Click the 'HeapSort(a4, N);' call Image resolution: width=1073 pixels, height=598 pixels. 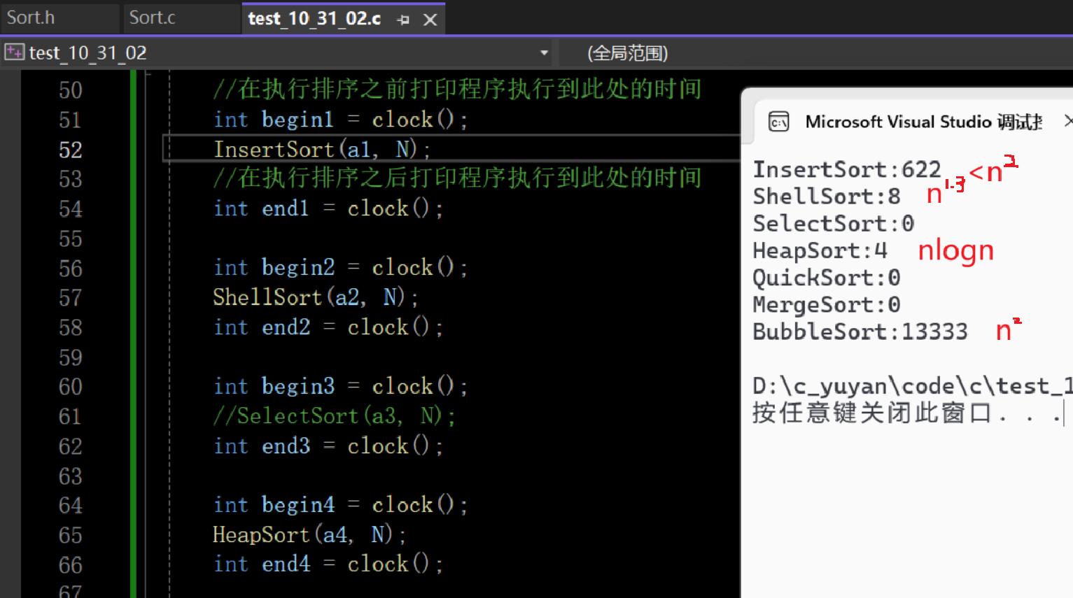pos(309,535)
